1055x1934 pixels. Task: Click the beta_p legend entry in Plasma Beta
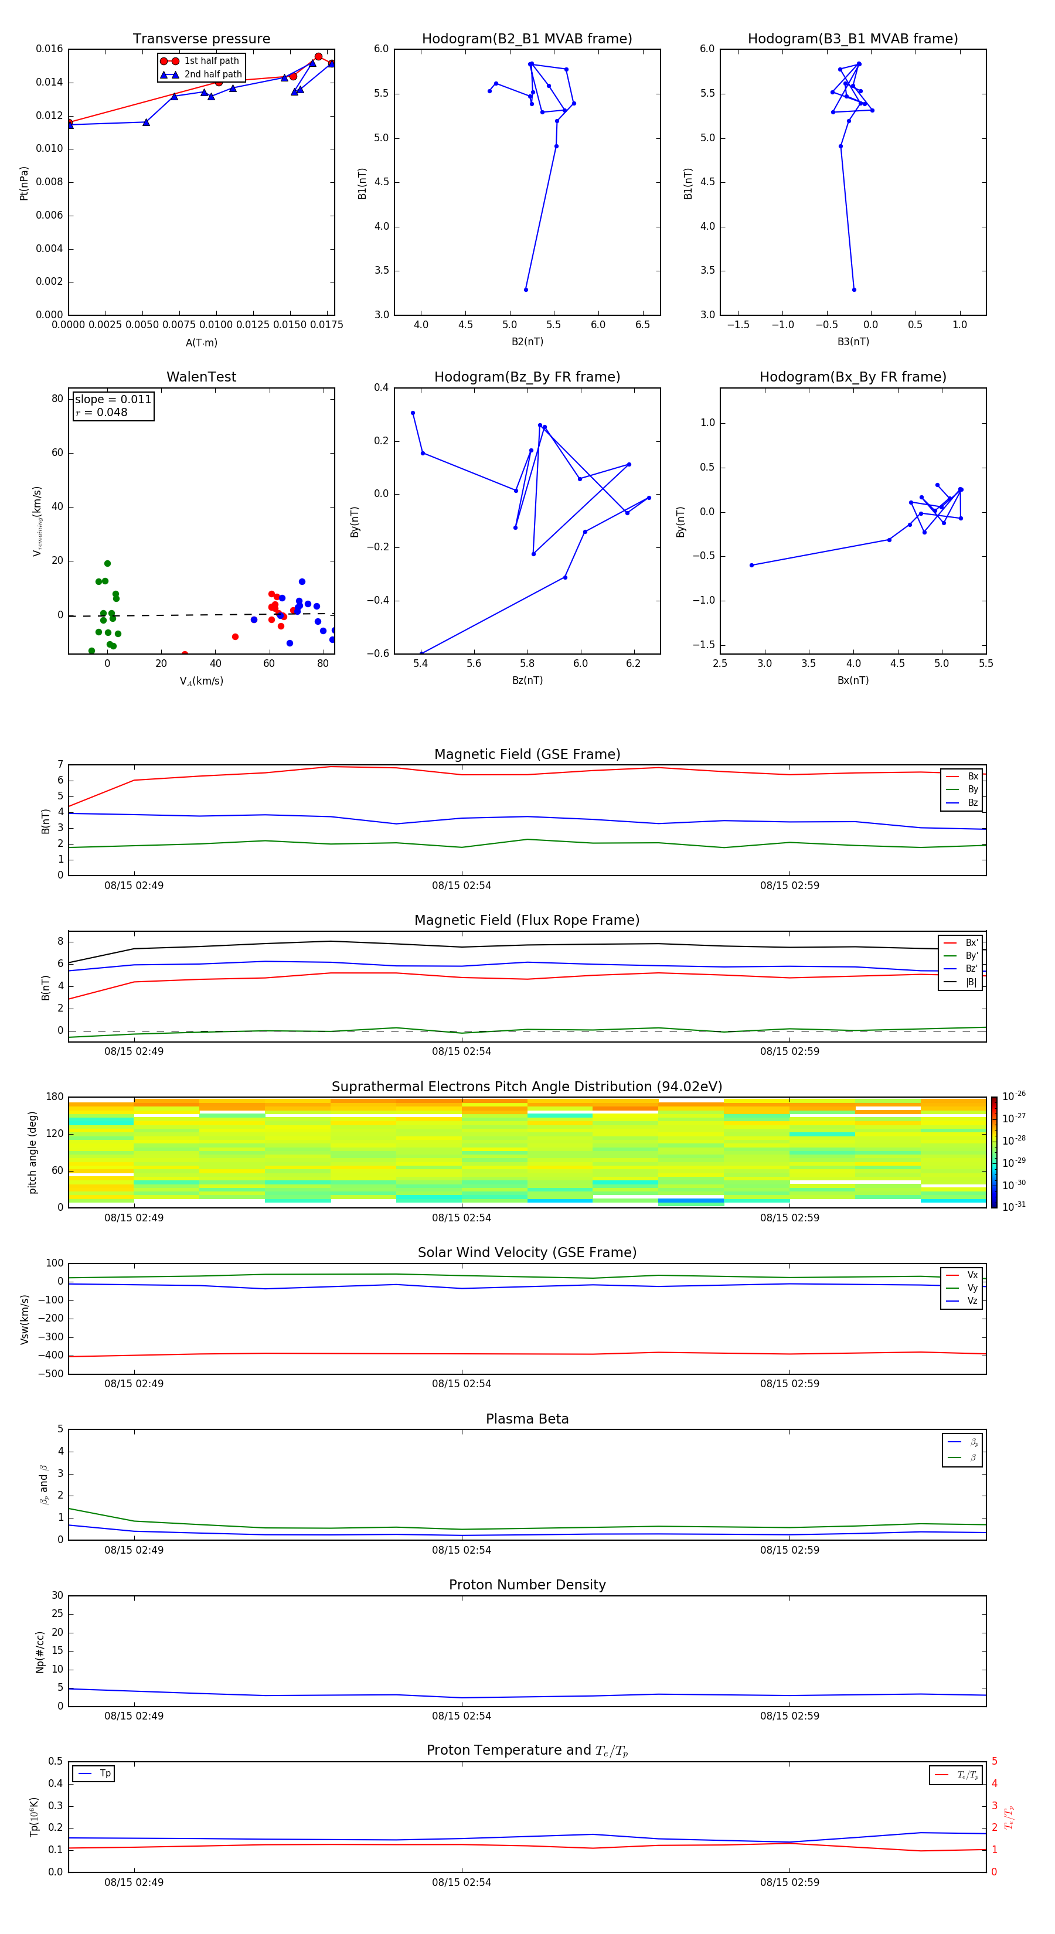click(x=962, y=1442)
